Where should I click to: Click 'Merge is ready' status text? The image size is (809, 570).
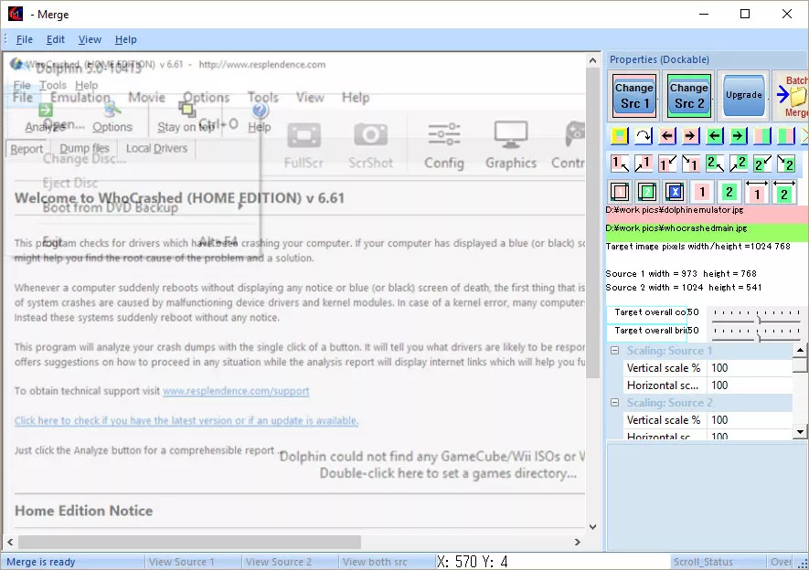(41, 562)
